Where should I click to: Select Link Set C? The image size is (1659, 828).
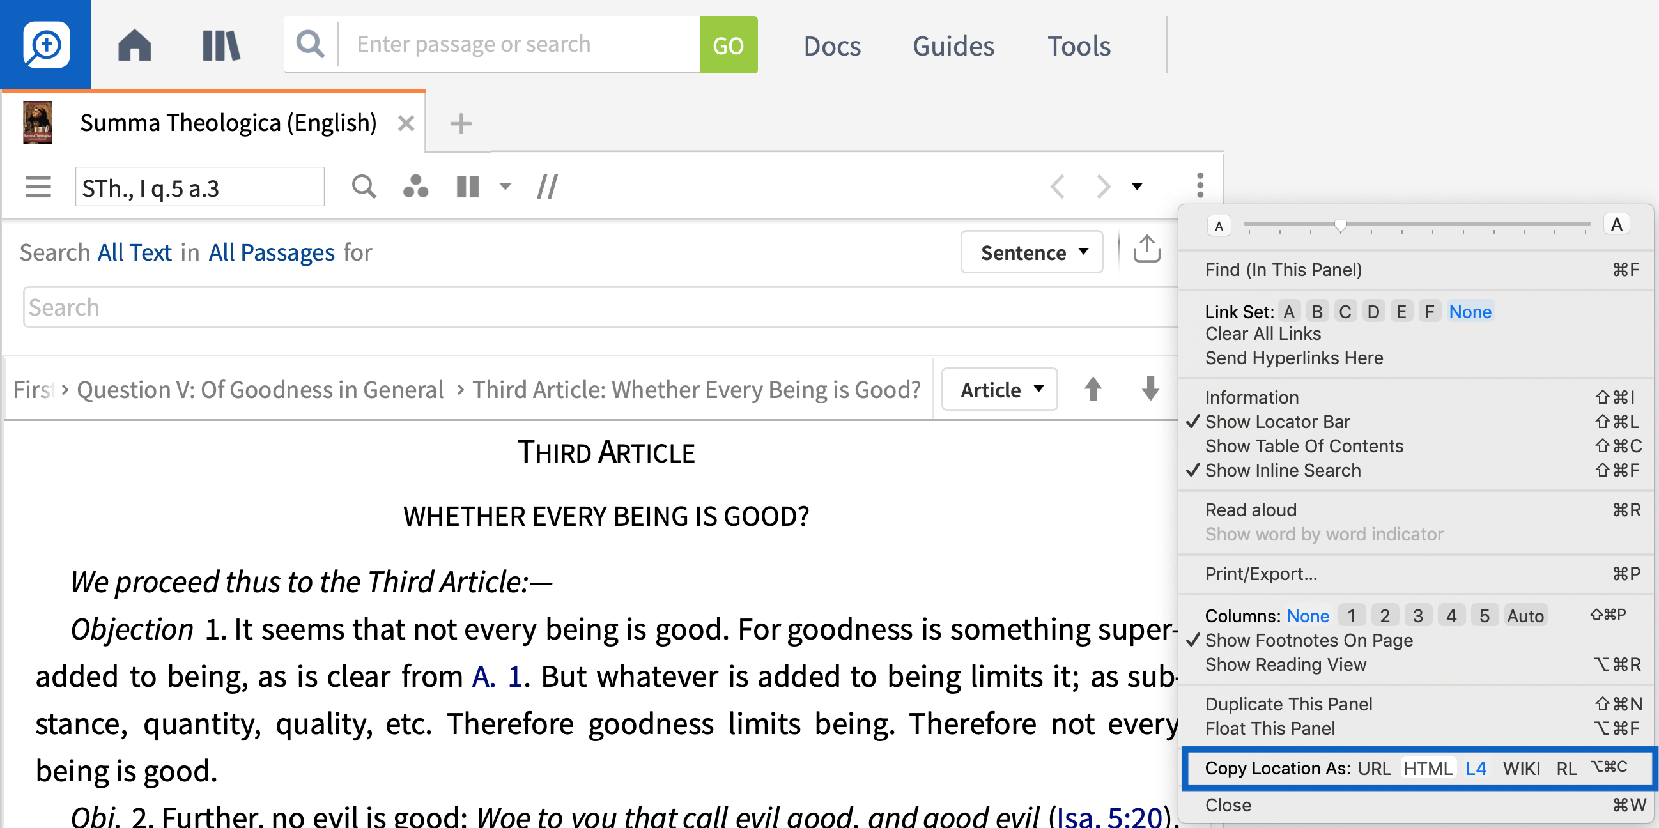[1345, 312]
